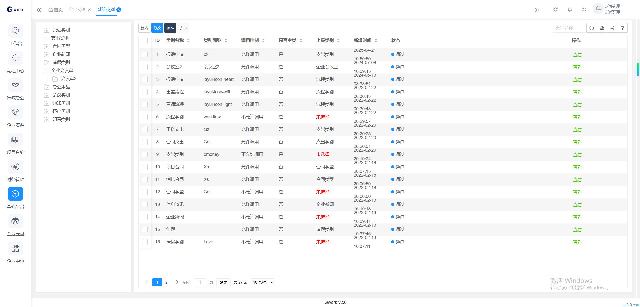Click the refresh icon in top bar
The image size is (640, 307).
coord(555,10)
